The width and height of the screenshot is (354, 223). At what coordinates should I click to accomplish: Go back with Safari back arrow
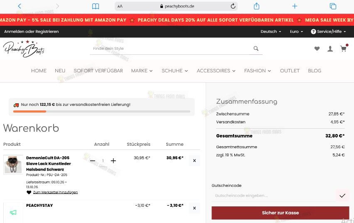pos(20,6)
